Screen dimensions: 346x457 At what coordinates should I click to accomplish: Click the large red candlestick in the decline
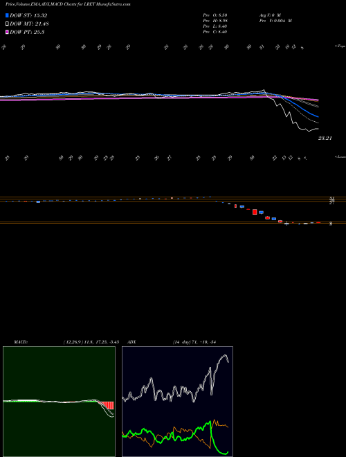255,212
